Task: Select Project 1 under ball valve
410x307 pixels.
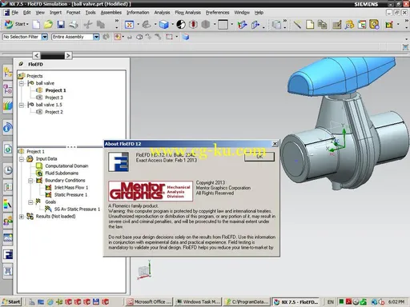Action: click(55, 90)
